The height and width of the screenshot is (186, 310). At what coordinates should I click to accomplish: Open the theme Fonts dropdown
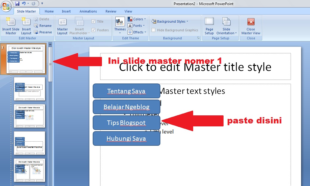click(136, 26)
